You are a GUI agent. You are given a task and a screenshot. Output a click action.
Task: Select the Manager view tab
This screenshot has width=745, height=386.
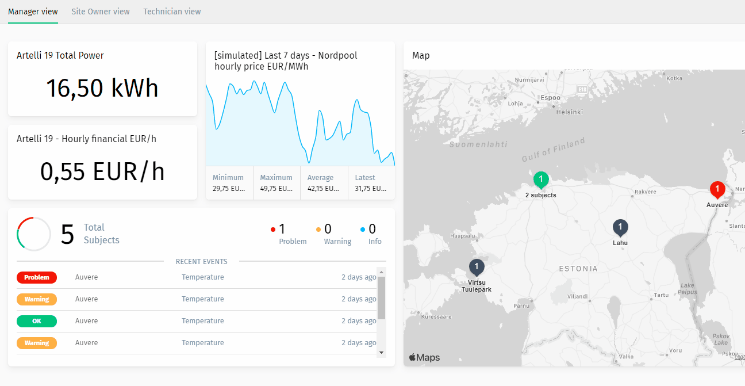[33, 11]
